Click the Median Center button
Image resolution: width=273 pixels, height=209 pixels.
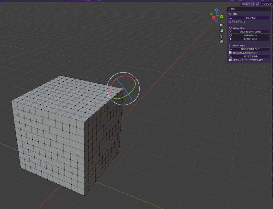click(249, 35)
